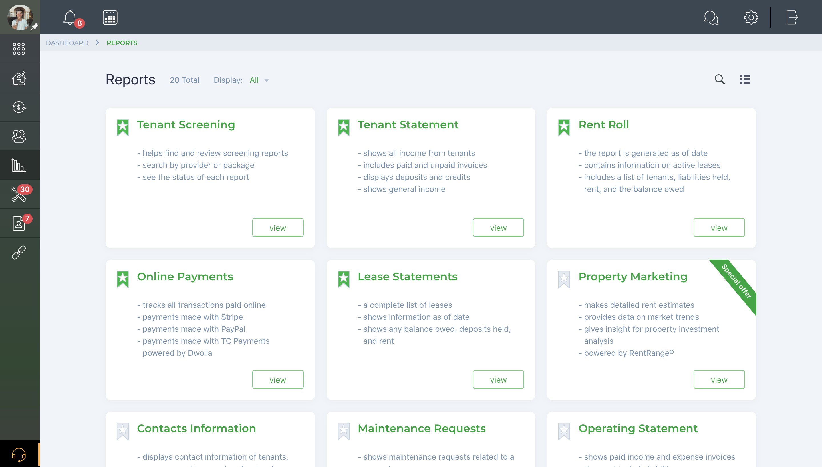Open the contacts people icon in sidebar
822x467 pixels.
[x=19, y=136]
